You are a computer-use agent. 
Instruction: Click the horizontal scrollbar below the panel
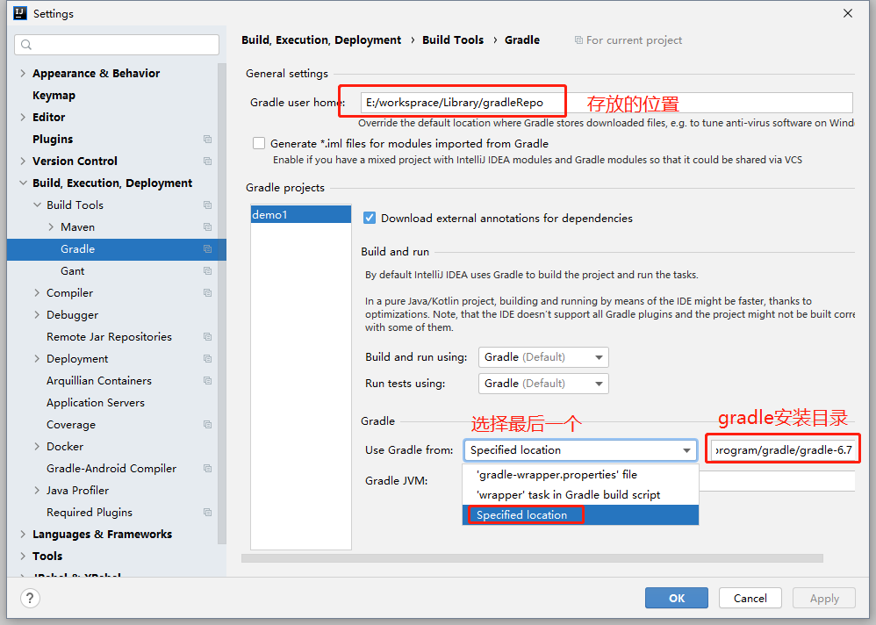pos(532,558)
